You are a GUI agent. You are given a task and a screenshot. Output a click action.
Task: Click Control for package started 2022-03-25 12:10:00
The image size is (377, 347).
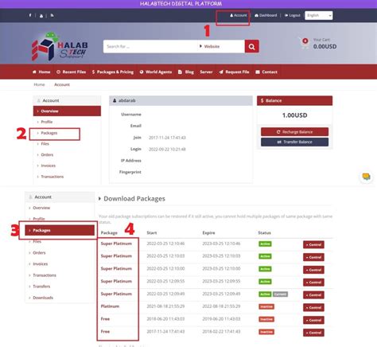click(313, 270)
